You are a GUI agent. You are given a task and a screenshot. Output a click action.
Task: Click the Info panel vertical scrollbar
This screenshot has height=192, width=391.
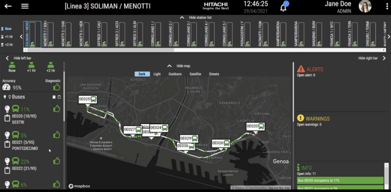tap(386, 176)
